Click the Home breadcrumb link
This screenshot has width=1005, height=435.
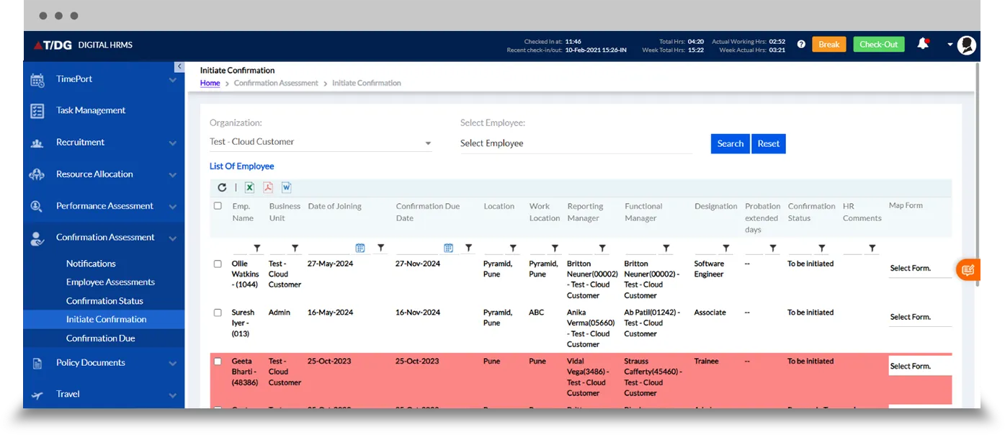click(x=210, y=84)
